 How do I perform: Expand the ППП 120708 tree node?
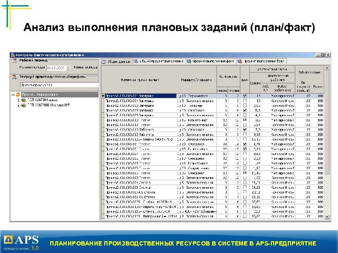coord(18,100)
